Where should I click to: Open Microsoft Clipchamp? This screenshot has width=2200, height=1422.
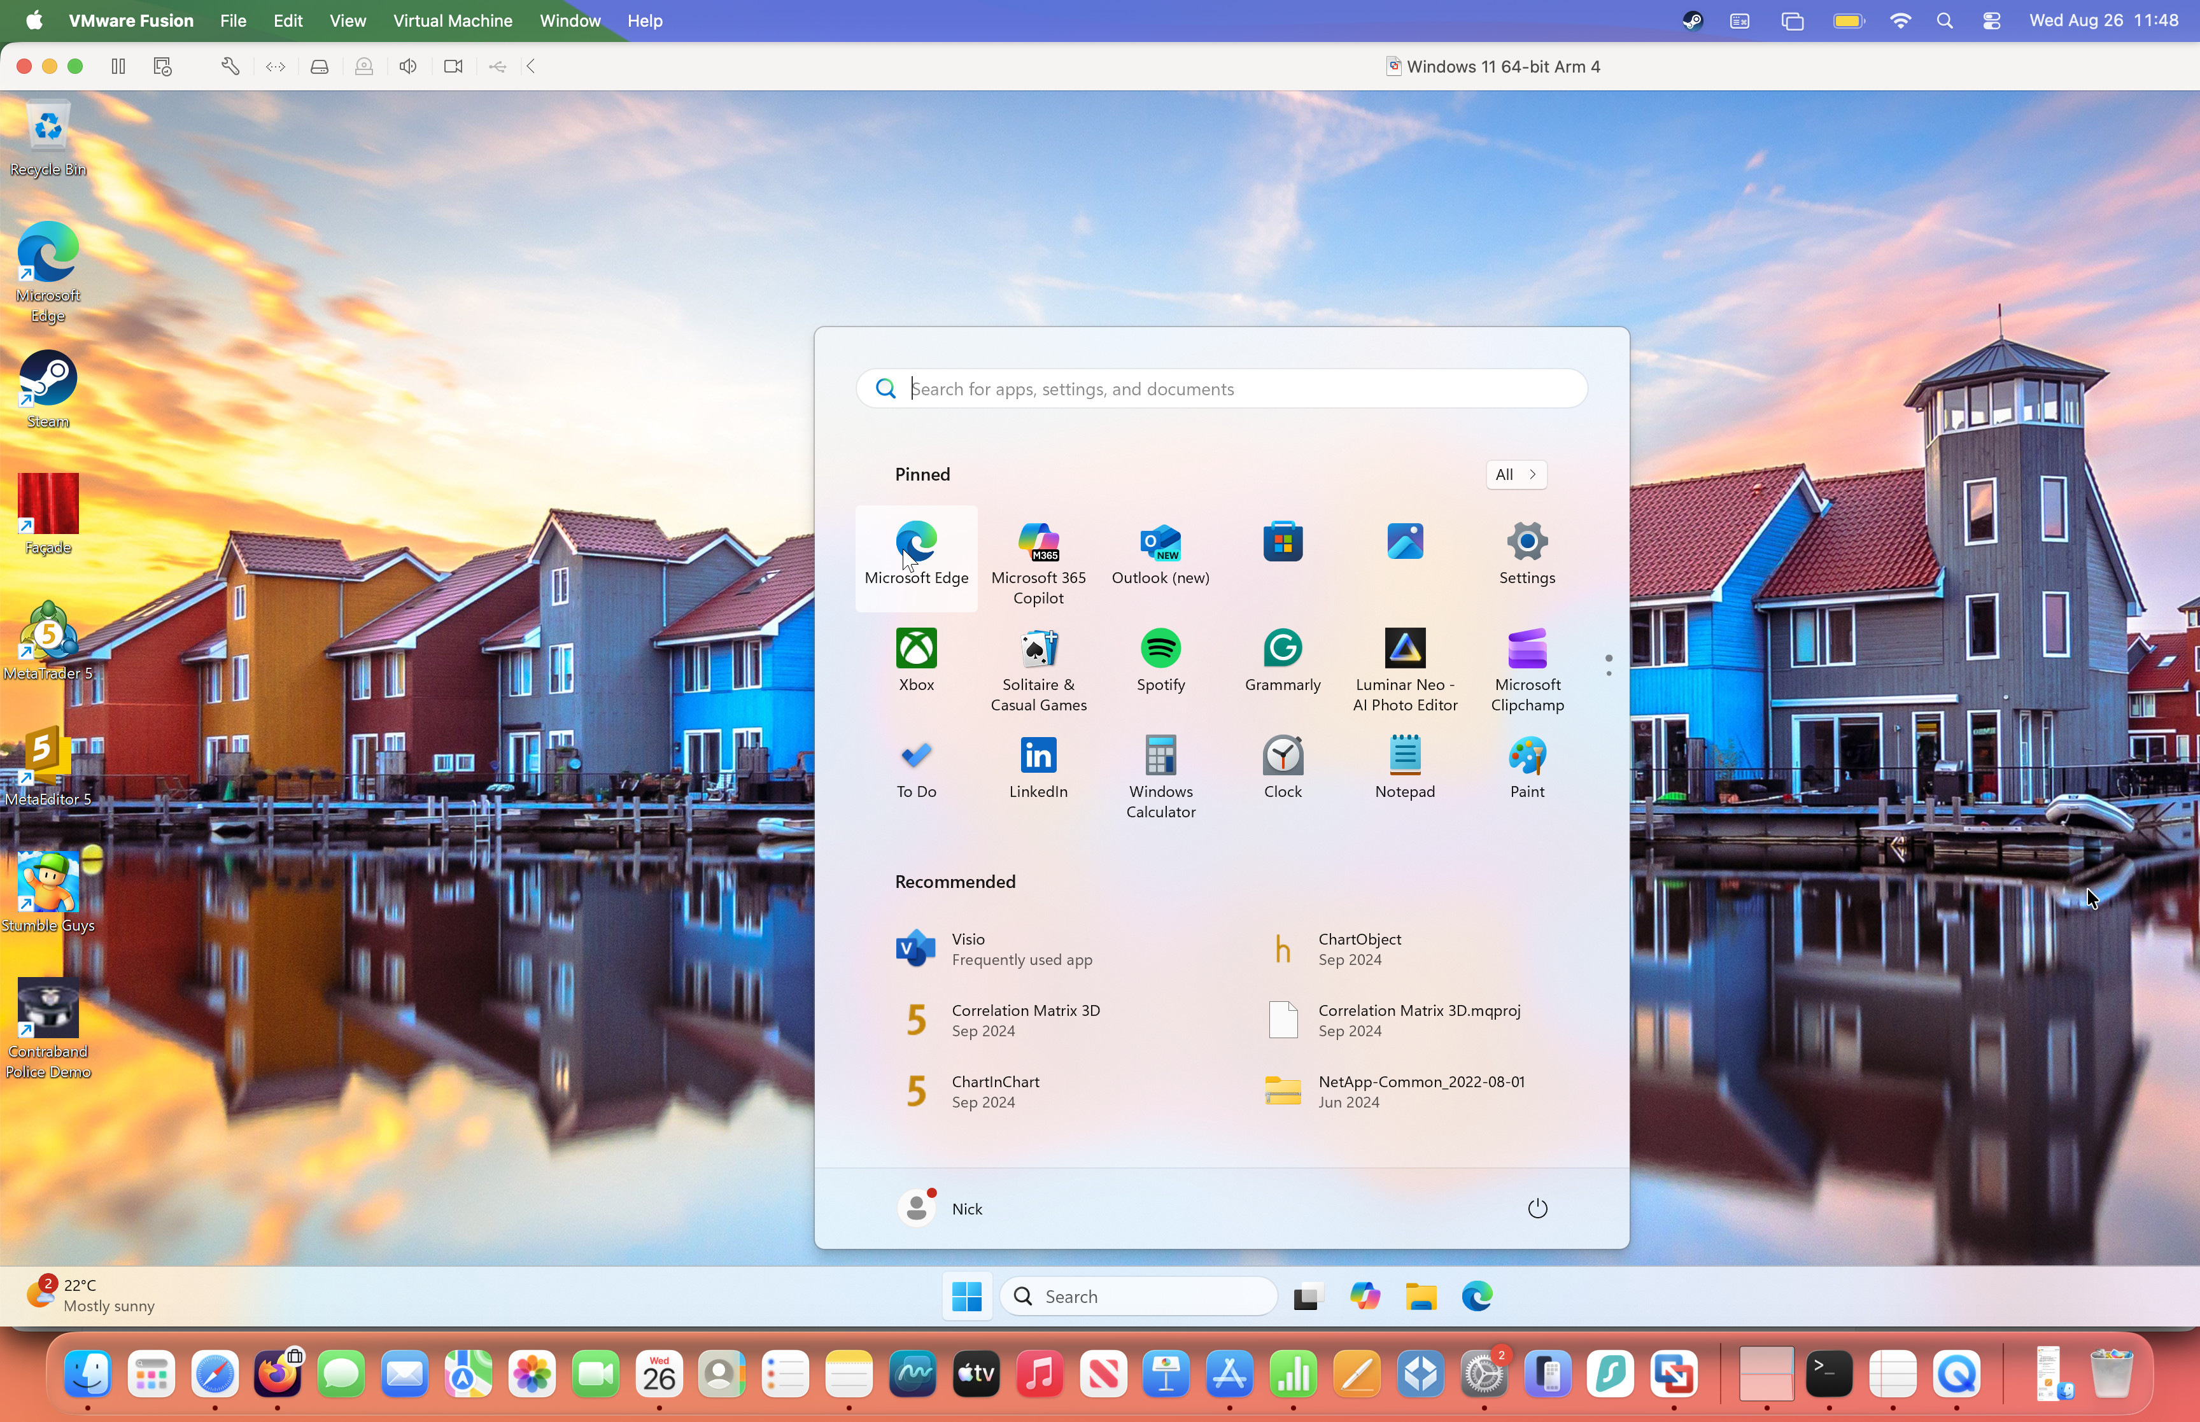tap(1527, 670)
